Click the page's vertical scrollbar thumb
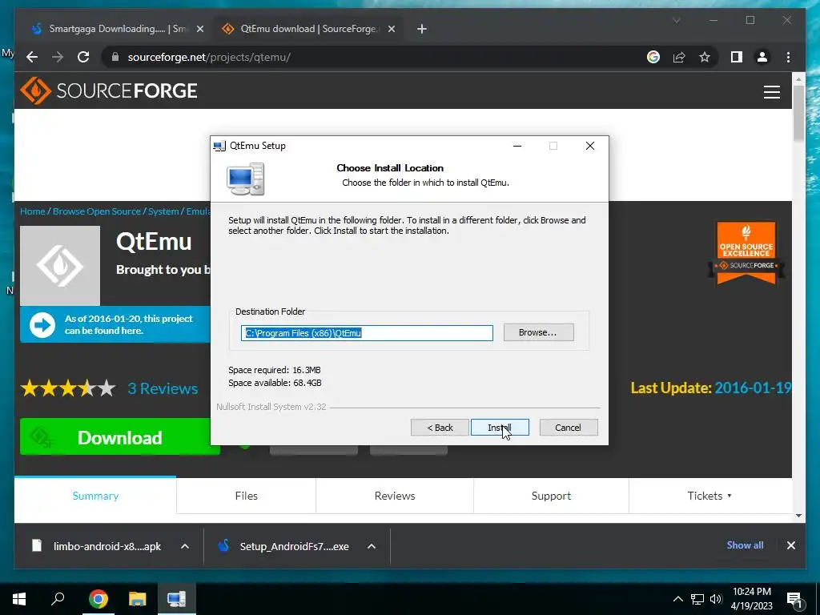The width and height of the screenshot is (820, 615). tap(798, 113)
